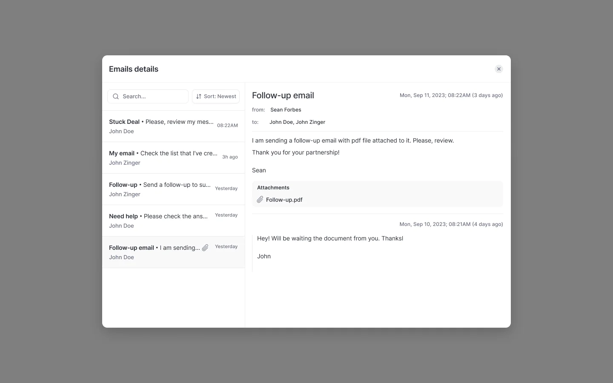Open the Follow-up email row with attachment
This screenshot has width=613, height=383.
(173, 252)
